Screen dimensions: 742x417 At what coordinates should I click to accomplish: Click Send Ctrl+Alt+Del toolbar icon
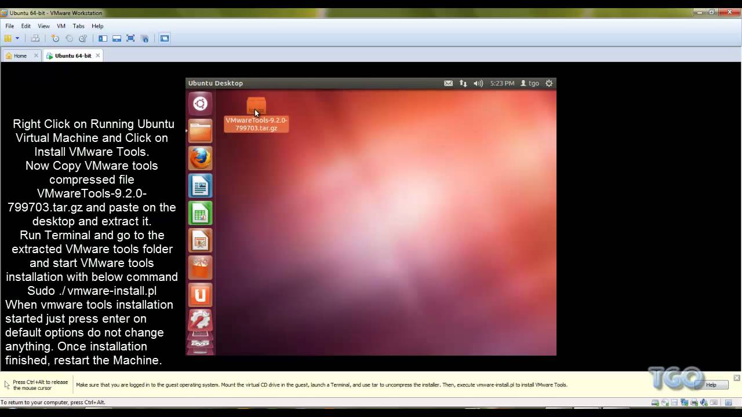pos(35,38)
